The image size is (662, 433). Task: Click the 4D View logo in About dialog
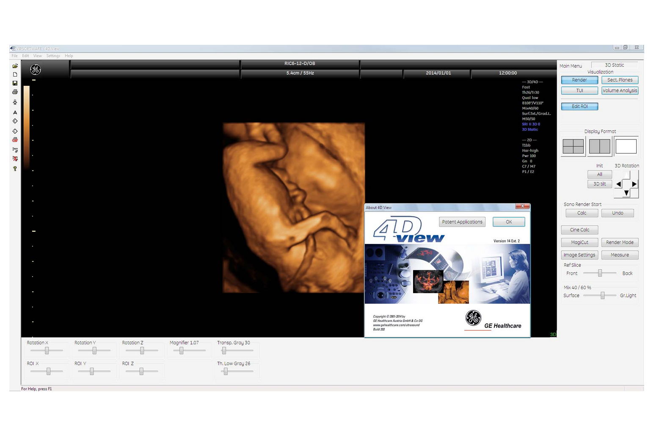click(408, 230)
